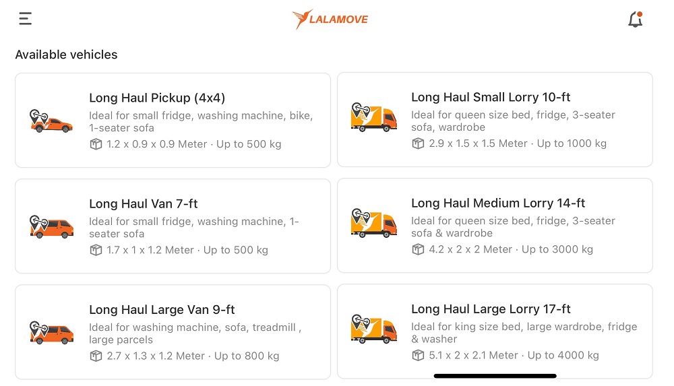The width and height of the screenshot is (674, 386).
Task: Tap the home indicator bar
Action: click(495, 376)
